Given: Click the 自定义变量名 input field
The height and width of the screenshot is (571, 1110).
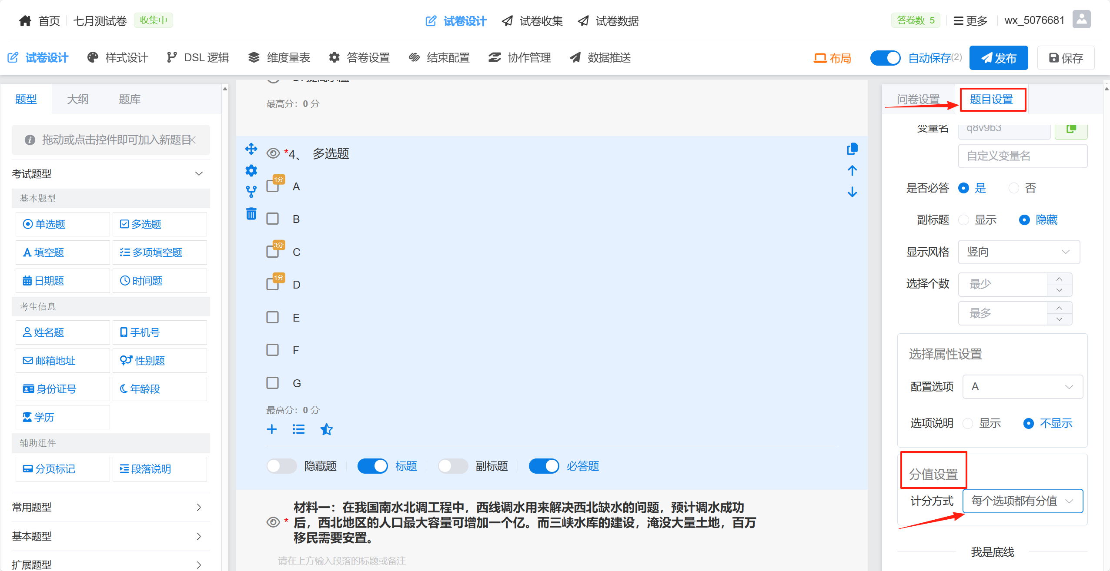Looking at the screenshot, I should click(1022, 156).
